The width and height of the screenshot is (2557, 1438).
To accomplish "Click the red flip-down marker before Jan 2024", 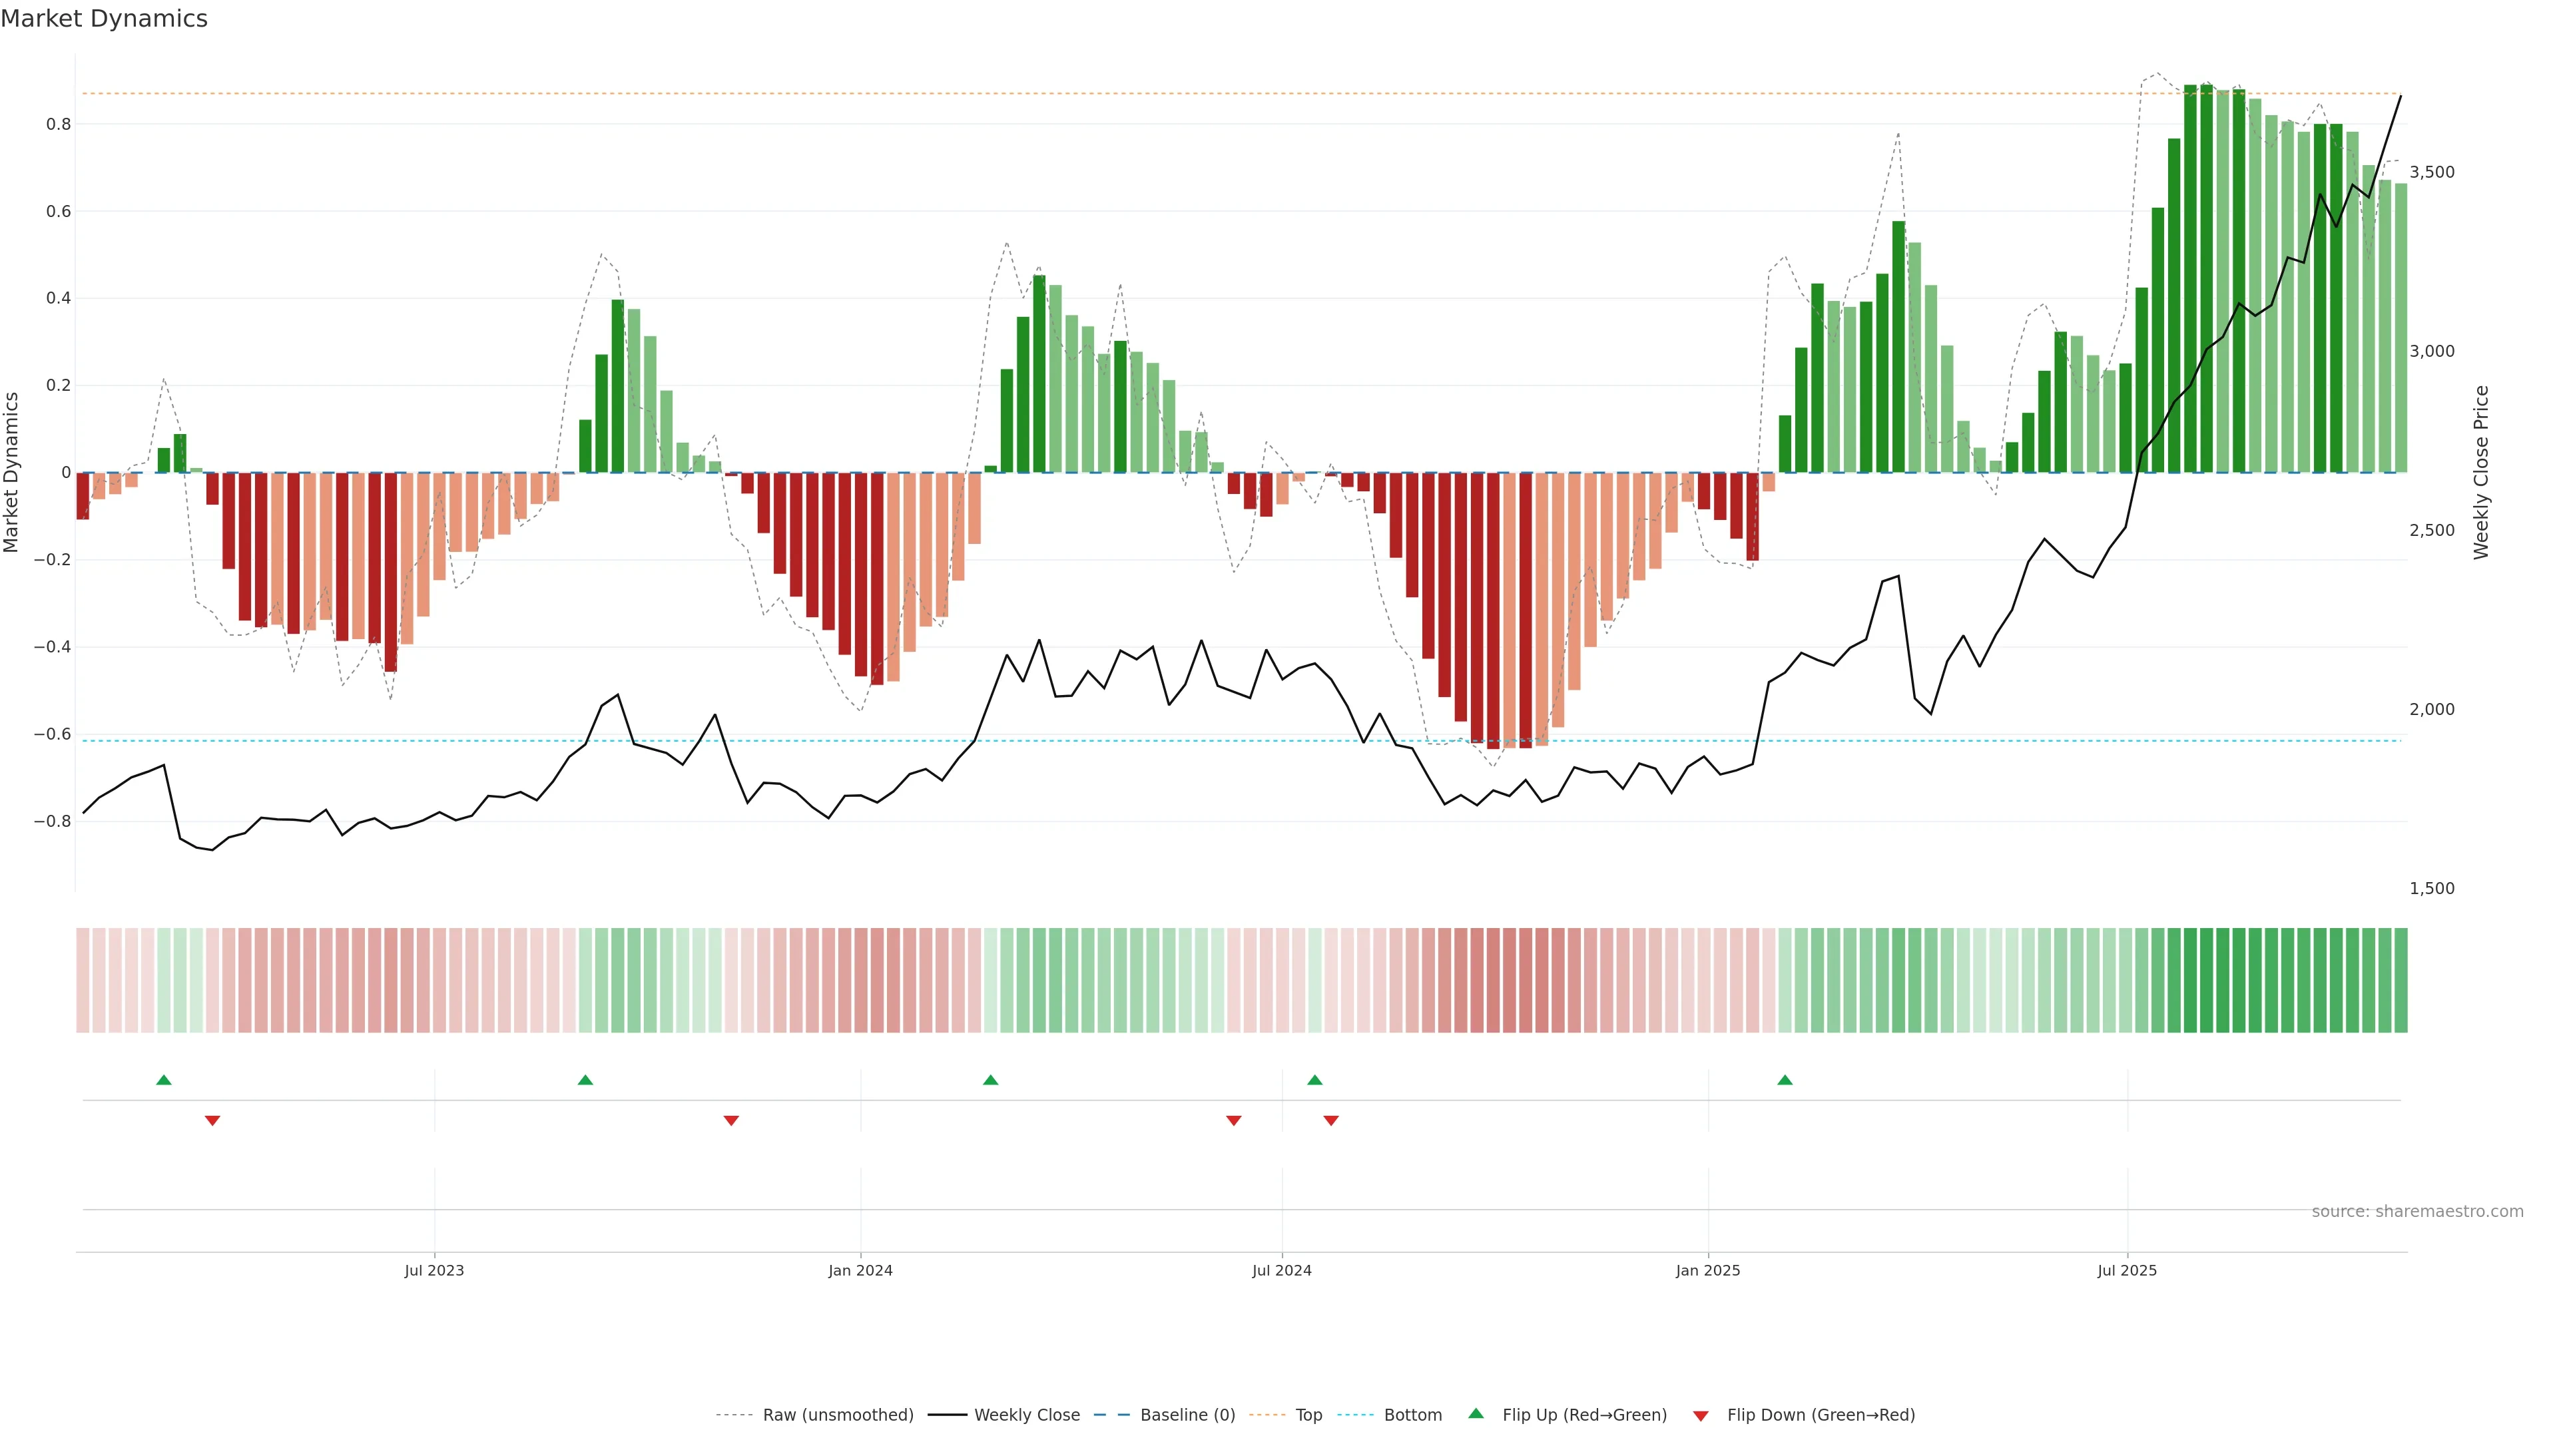I will [x=732, y=1120].
